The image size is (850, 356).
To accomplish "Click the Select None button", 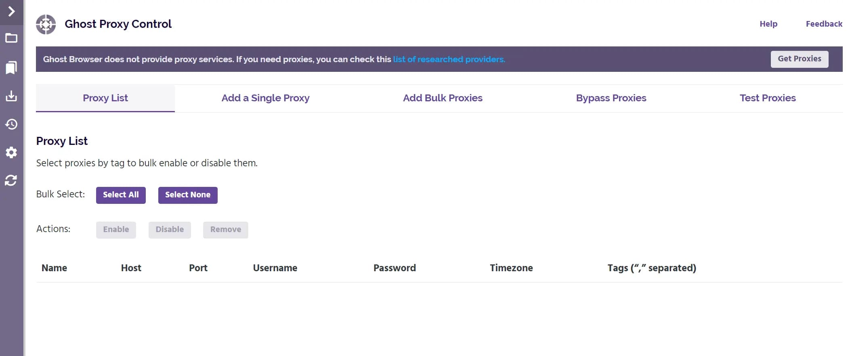I will point(188,195).
